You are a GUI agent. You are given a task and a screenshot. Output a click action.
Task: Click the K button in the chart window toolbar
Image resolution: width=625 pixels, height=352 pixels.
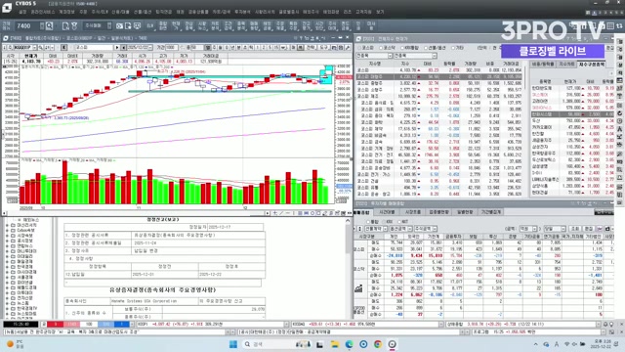click(63, 48)
